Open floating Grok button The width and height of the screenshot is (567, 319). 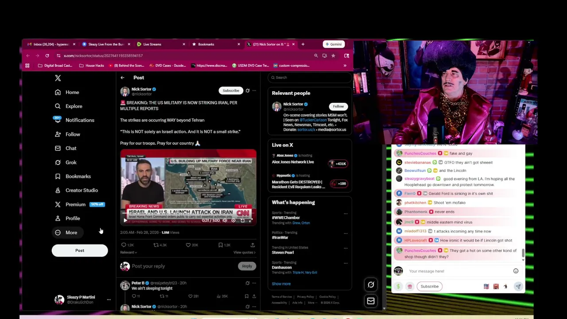coord(371,285)
